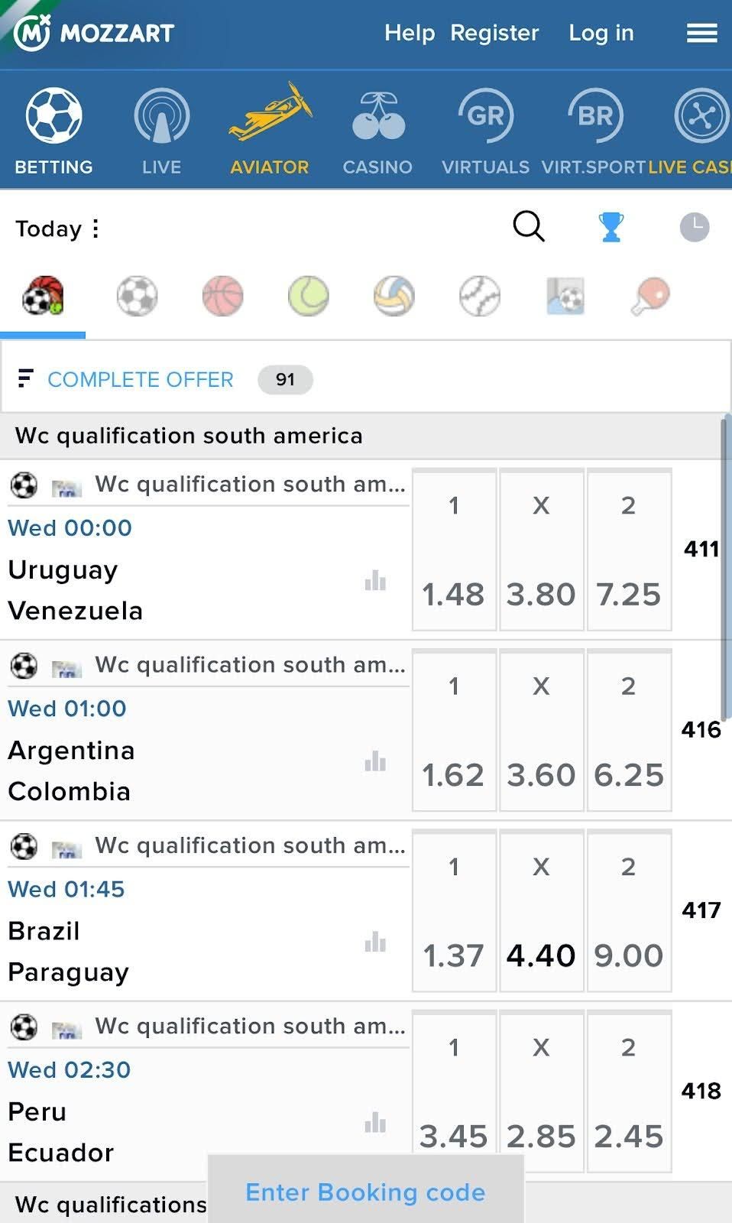Open the hamburger navigation menu

coord(701,33)
